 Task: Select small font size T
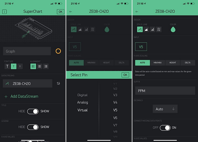pos(20,66)
